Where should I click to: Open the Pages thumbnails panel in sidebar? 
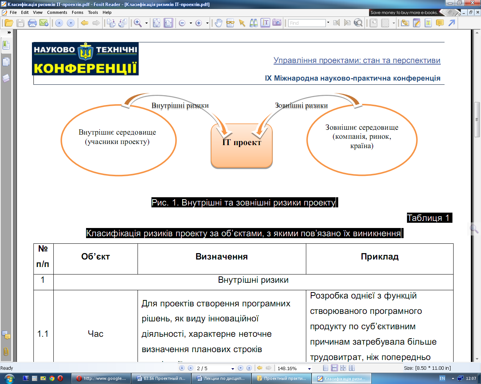click(x=6, y=62)
